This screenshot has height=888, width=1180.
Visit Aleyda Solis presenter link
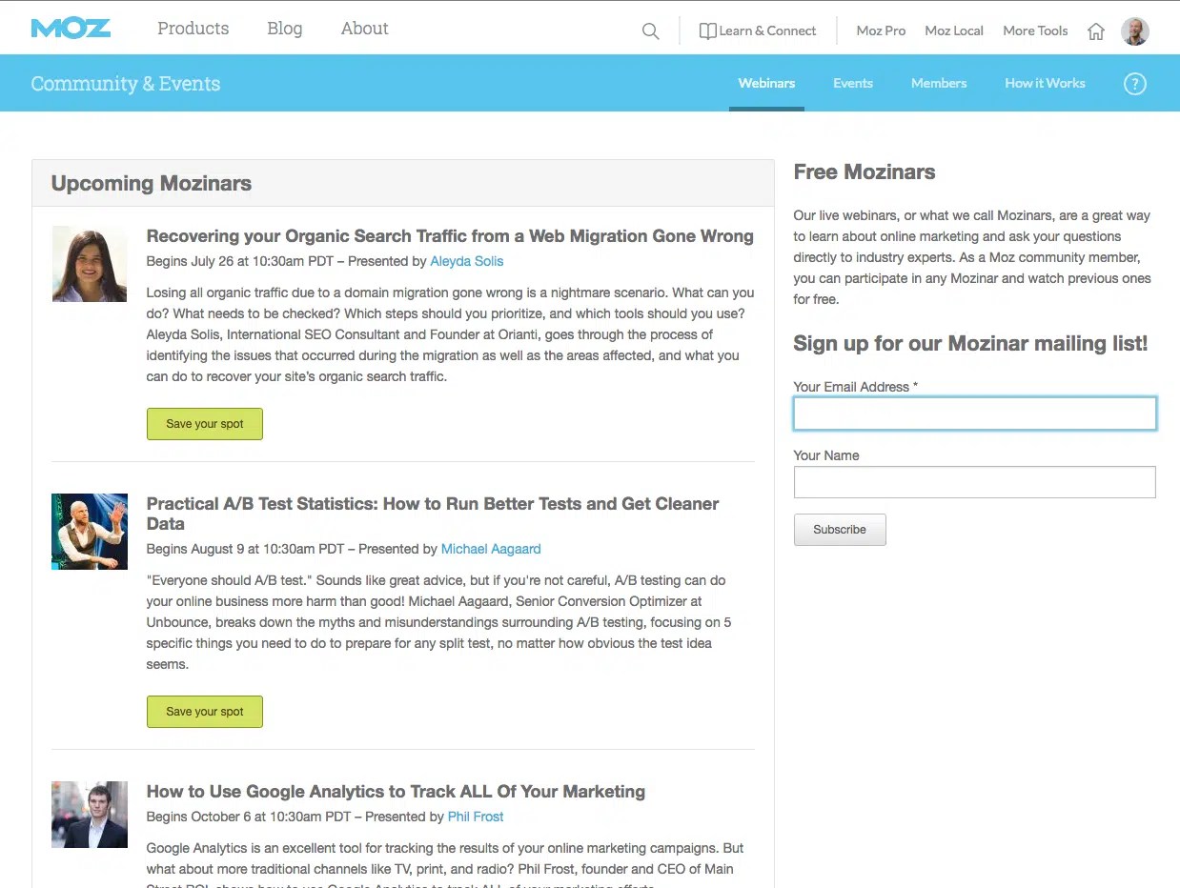pos(467,261)
